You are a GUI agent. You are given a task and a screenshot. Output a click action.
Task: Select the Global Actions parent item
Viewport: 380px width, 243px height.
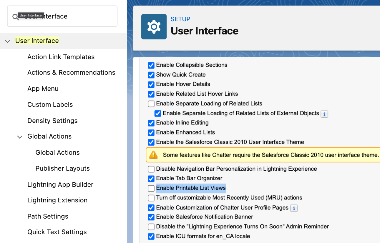click(49, 137)
